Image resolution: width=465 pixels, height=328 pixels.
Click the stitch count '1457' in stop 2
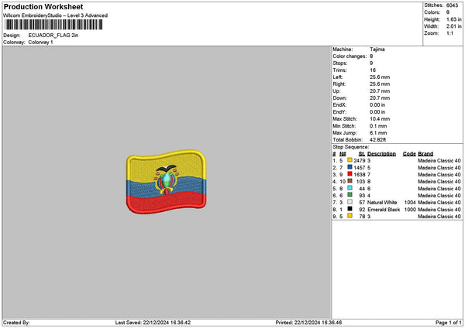click(x=360, y=168)
